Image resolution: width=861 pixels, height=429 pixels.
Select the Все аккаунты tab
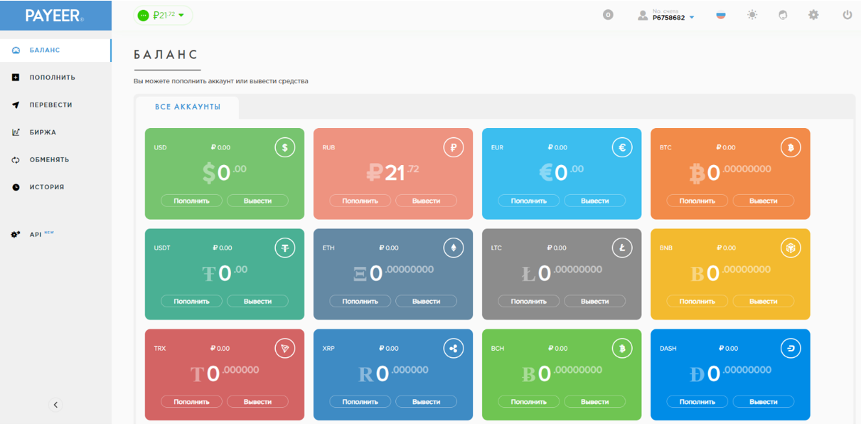188,107
